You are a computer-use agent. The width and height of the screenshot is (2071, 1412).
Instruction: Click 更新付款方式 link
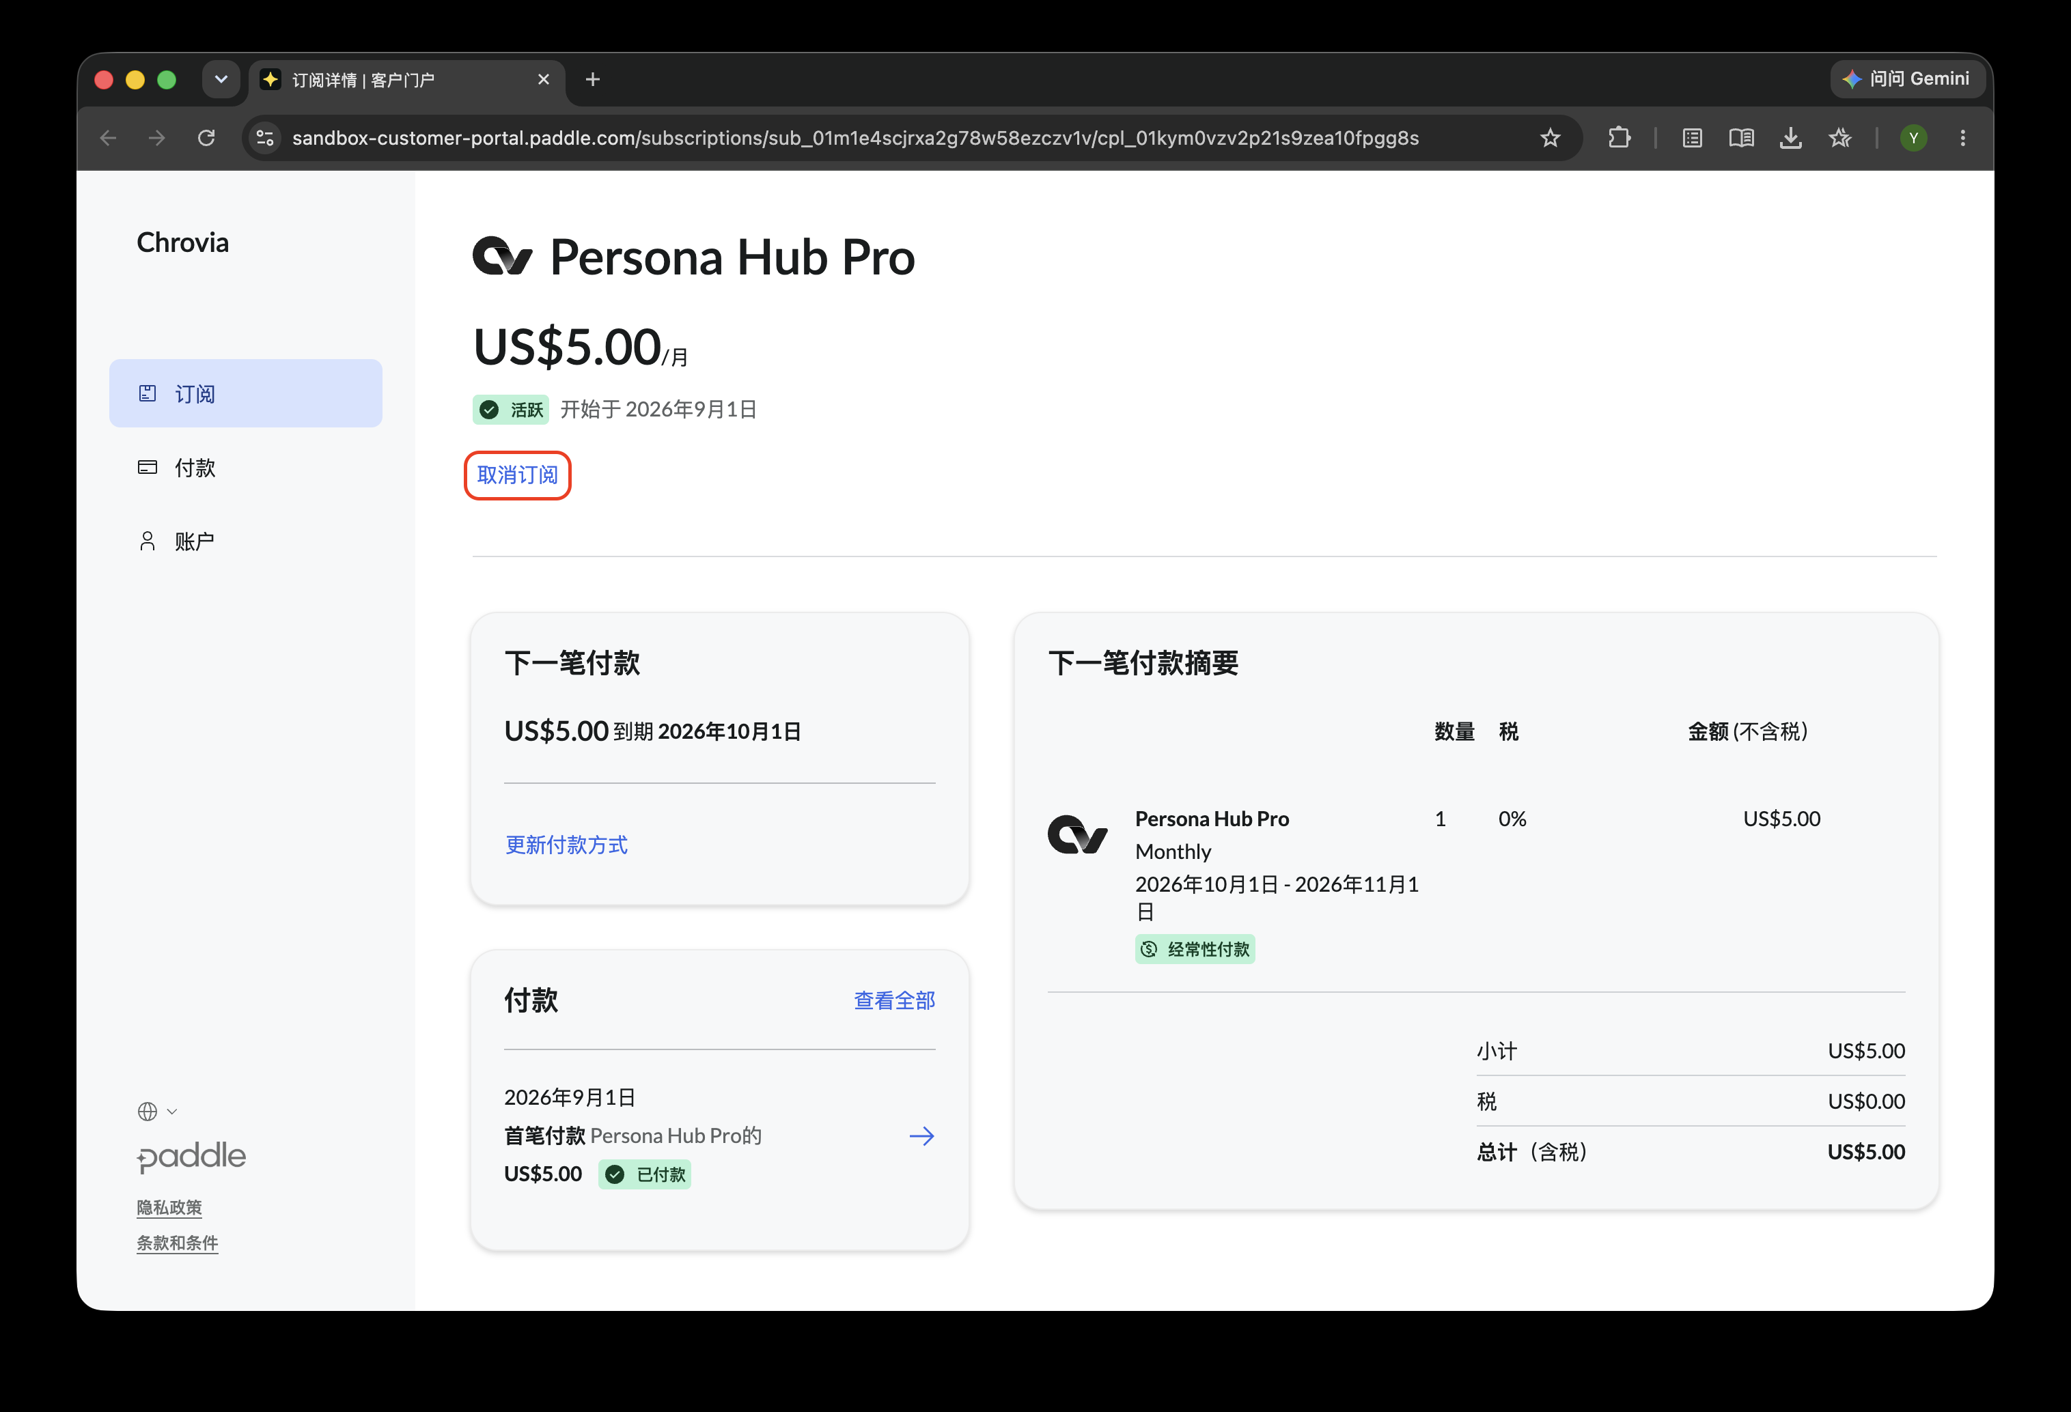point(566,845)
